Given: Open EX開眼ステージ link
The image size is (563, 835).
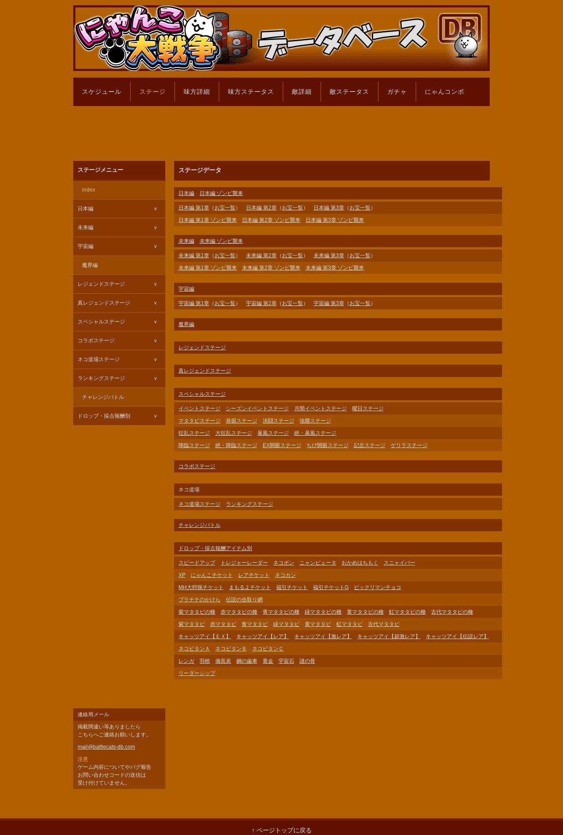Looking at the screenshot, I should point(282,445).
